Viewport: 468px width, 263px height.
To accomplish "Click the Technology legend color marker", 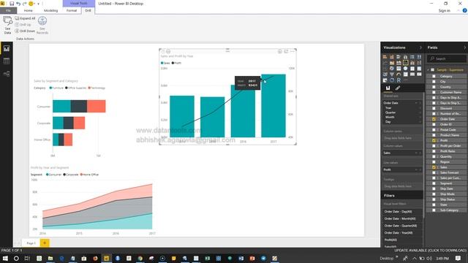I will [x=89, y=88].
